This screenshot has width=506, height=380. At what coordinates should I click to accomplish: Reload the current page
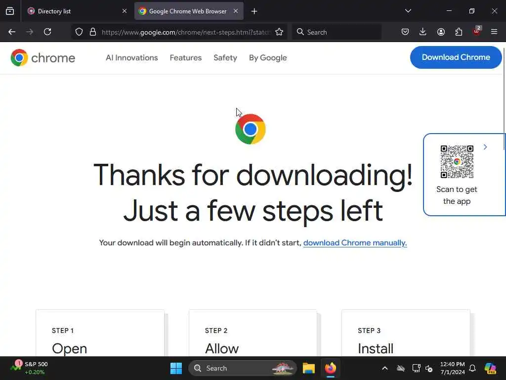coord(47,32)
